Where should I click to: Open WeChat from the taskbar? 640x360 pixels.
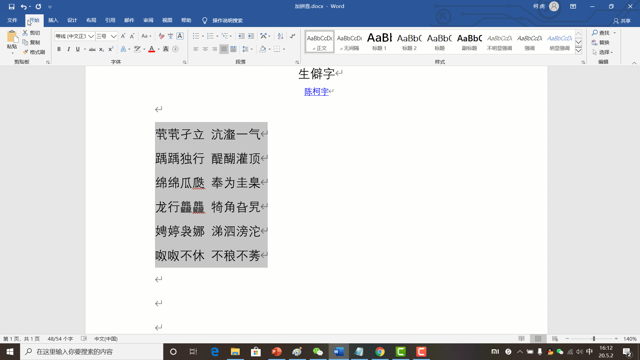pos(318,352)
